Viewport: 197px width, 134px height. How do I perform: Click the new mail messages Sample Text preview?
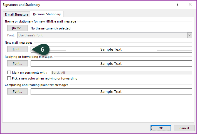[x=111, y=49]
